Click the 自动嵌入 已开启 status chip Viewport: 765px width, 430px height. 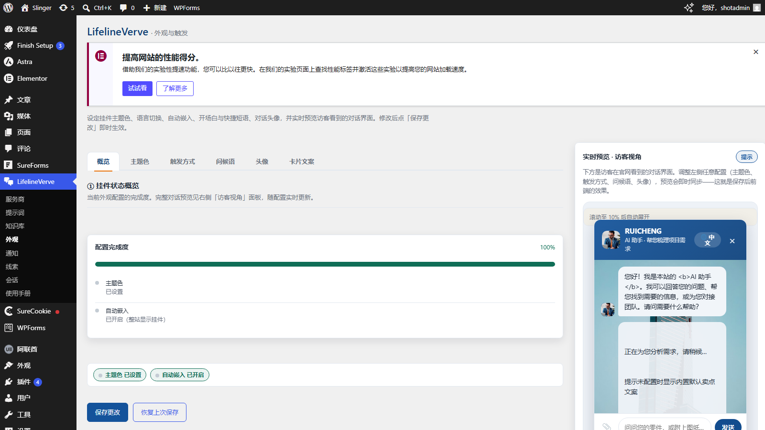(180, 375)
